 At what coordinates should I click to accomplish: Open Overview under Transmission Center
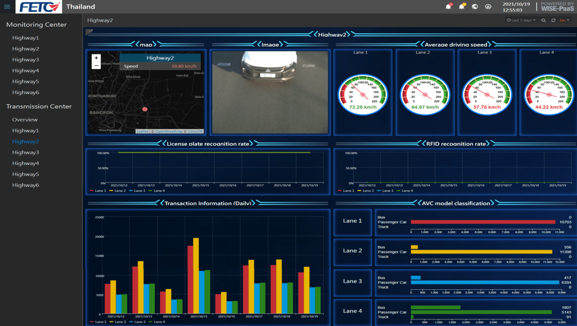pos(25,119)
